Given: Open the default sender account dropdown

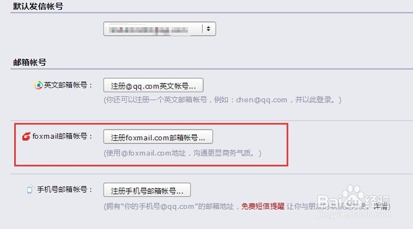Looking at the screenshot, I should (160, 29).
